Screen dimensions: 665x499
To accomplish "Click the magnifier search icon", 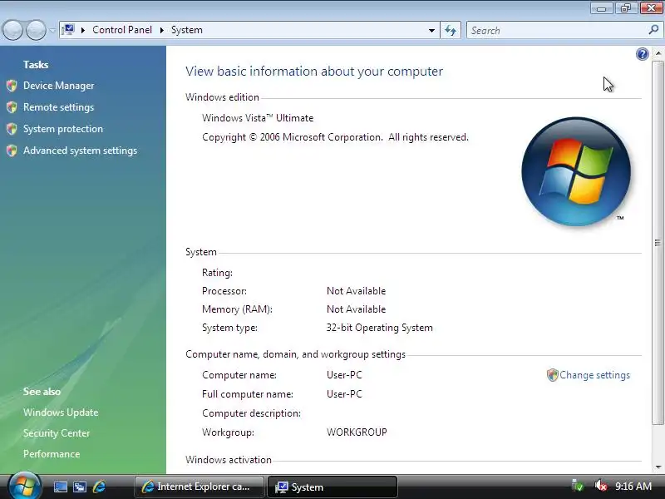I will (x=653, y=30).
